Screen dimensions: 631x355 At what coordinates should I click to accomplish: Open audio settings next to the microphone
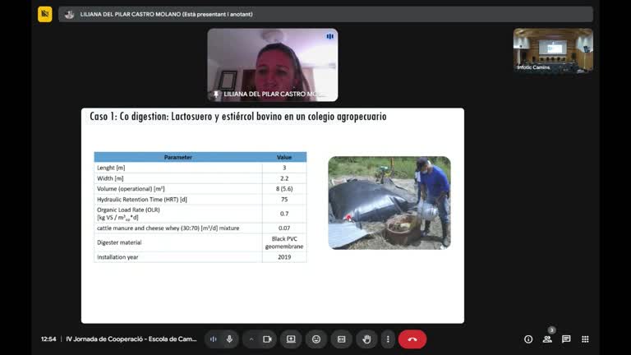(213, 339)
